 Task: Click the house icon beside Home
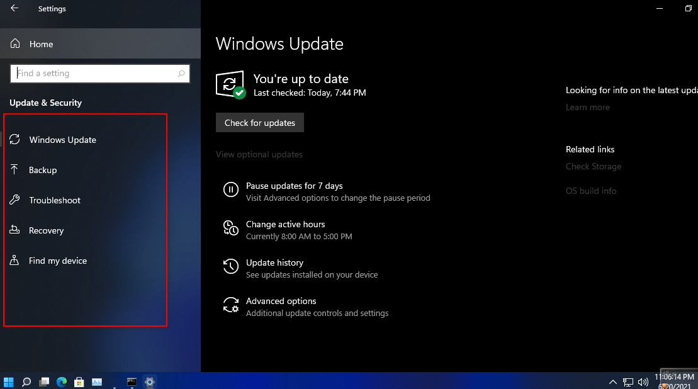(x=15, y=43)
